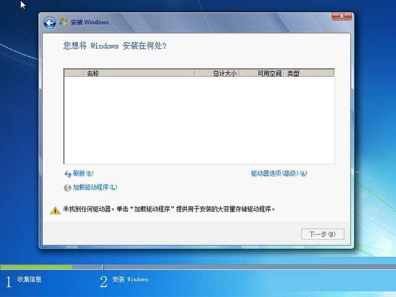This screenshot has width=396, height=297.
Task: Click the refresh arrows icon beside 刷新
Action: tap(67, 174)
